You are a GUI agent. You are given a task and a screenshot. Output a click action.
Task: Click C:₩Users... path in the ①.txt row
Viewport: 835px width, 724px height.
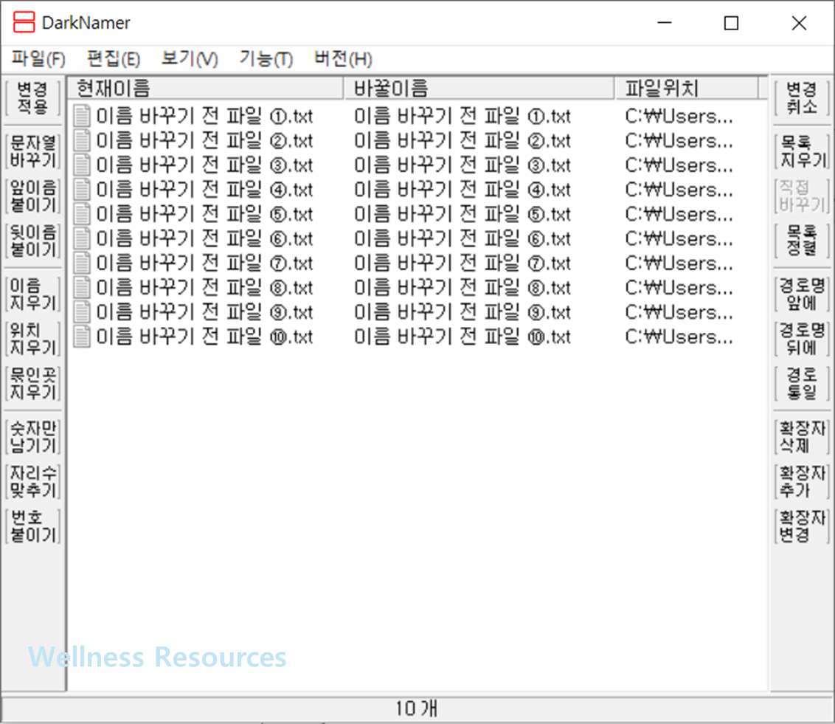tap(679, 116)
